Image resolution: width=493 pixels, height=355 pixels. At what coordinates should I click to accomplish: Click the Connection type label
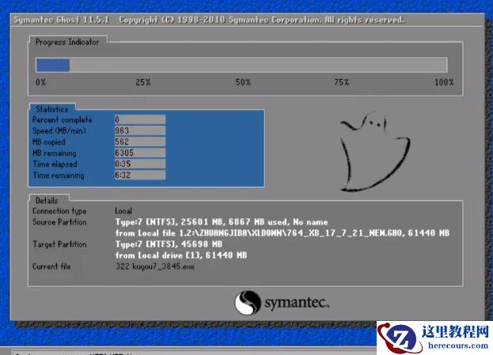point(59,211)
